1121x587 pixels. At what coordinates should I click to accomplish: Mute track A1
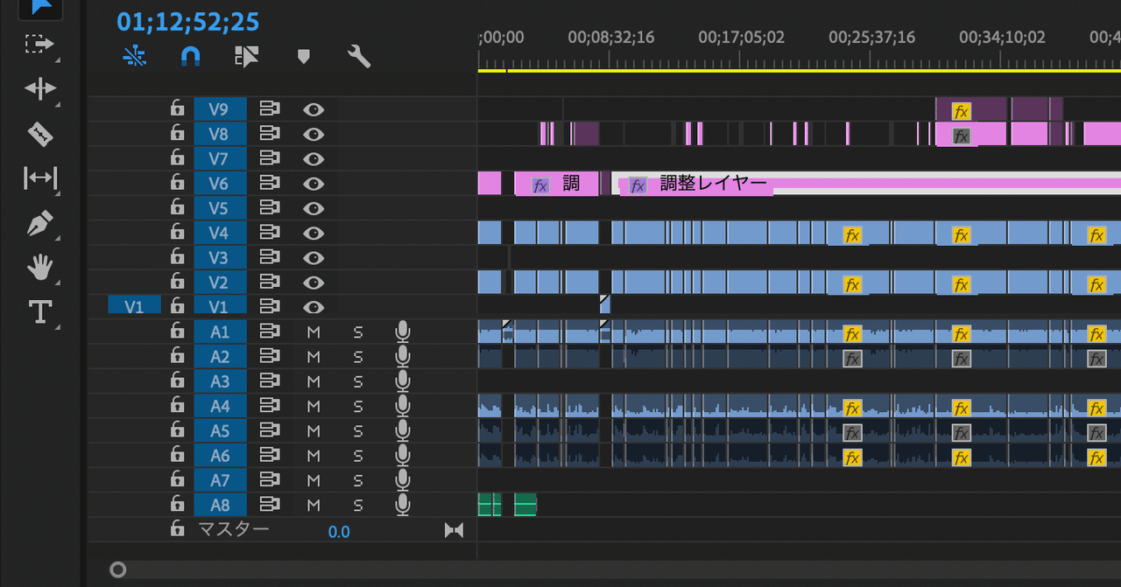(x=314, y=332)
